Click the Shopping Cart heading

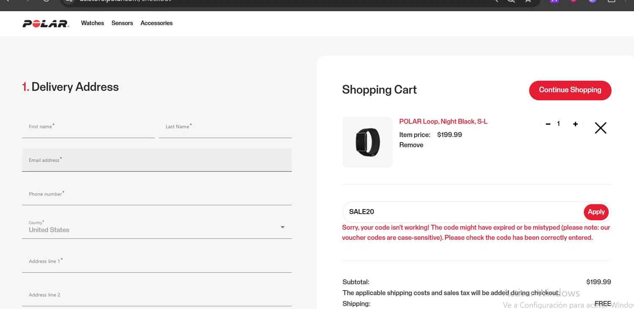pos(380,90)
